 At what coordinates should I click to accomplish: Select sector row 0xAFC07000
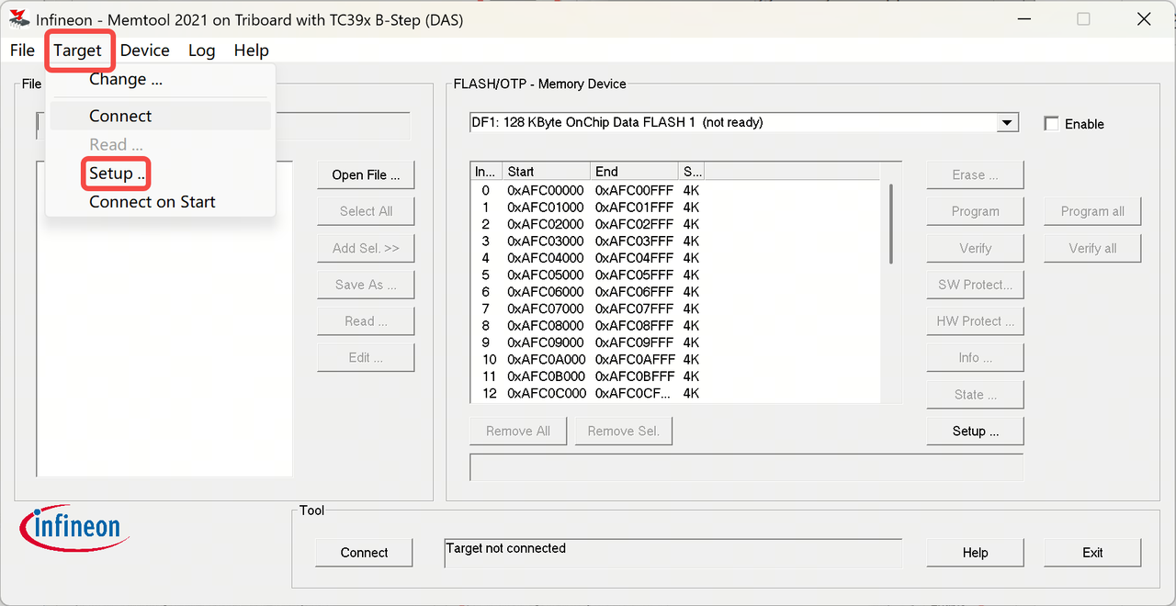pos(675,309)
